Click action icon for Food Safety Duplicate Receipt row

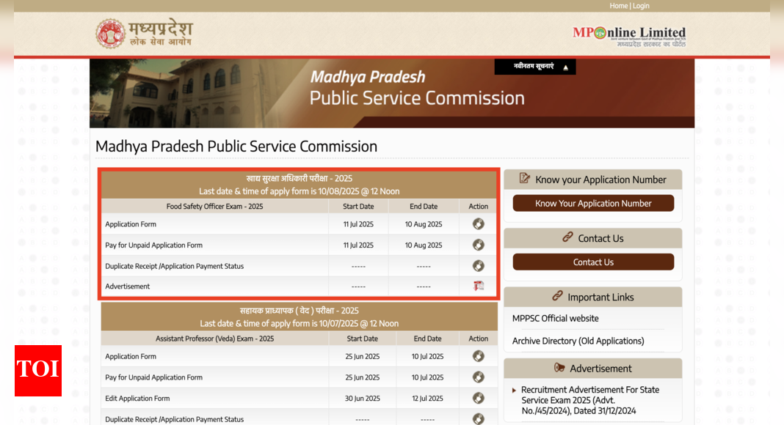[x=478, y=266]
